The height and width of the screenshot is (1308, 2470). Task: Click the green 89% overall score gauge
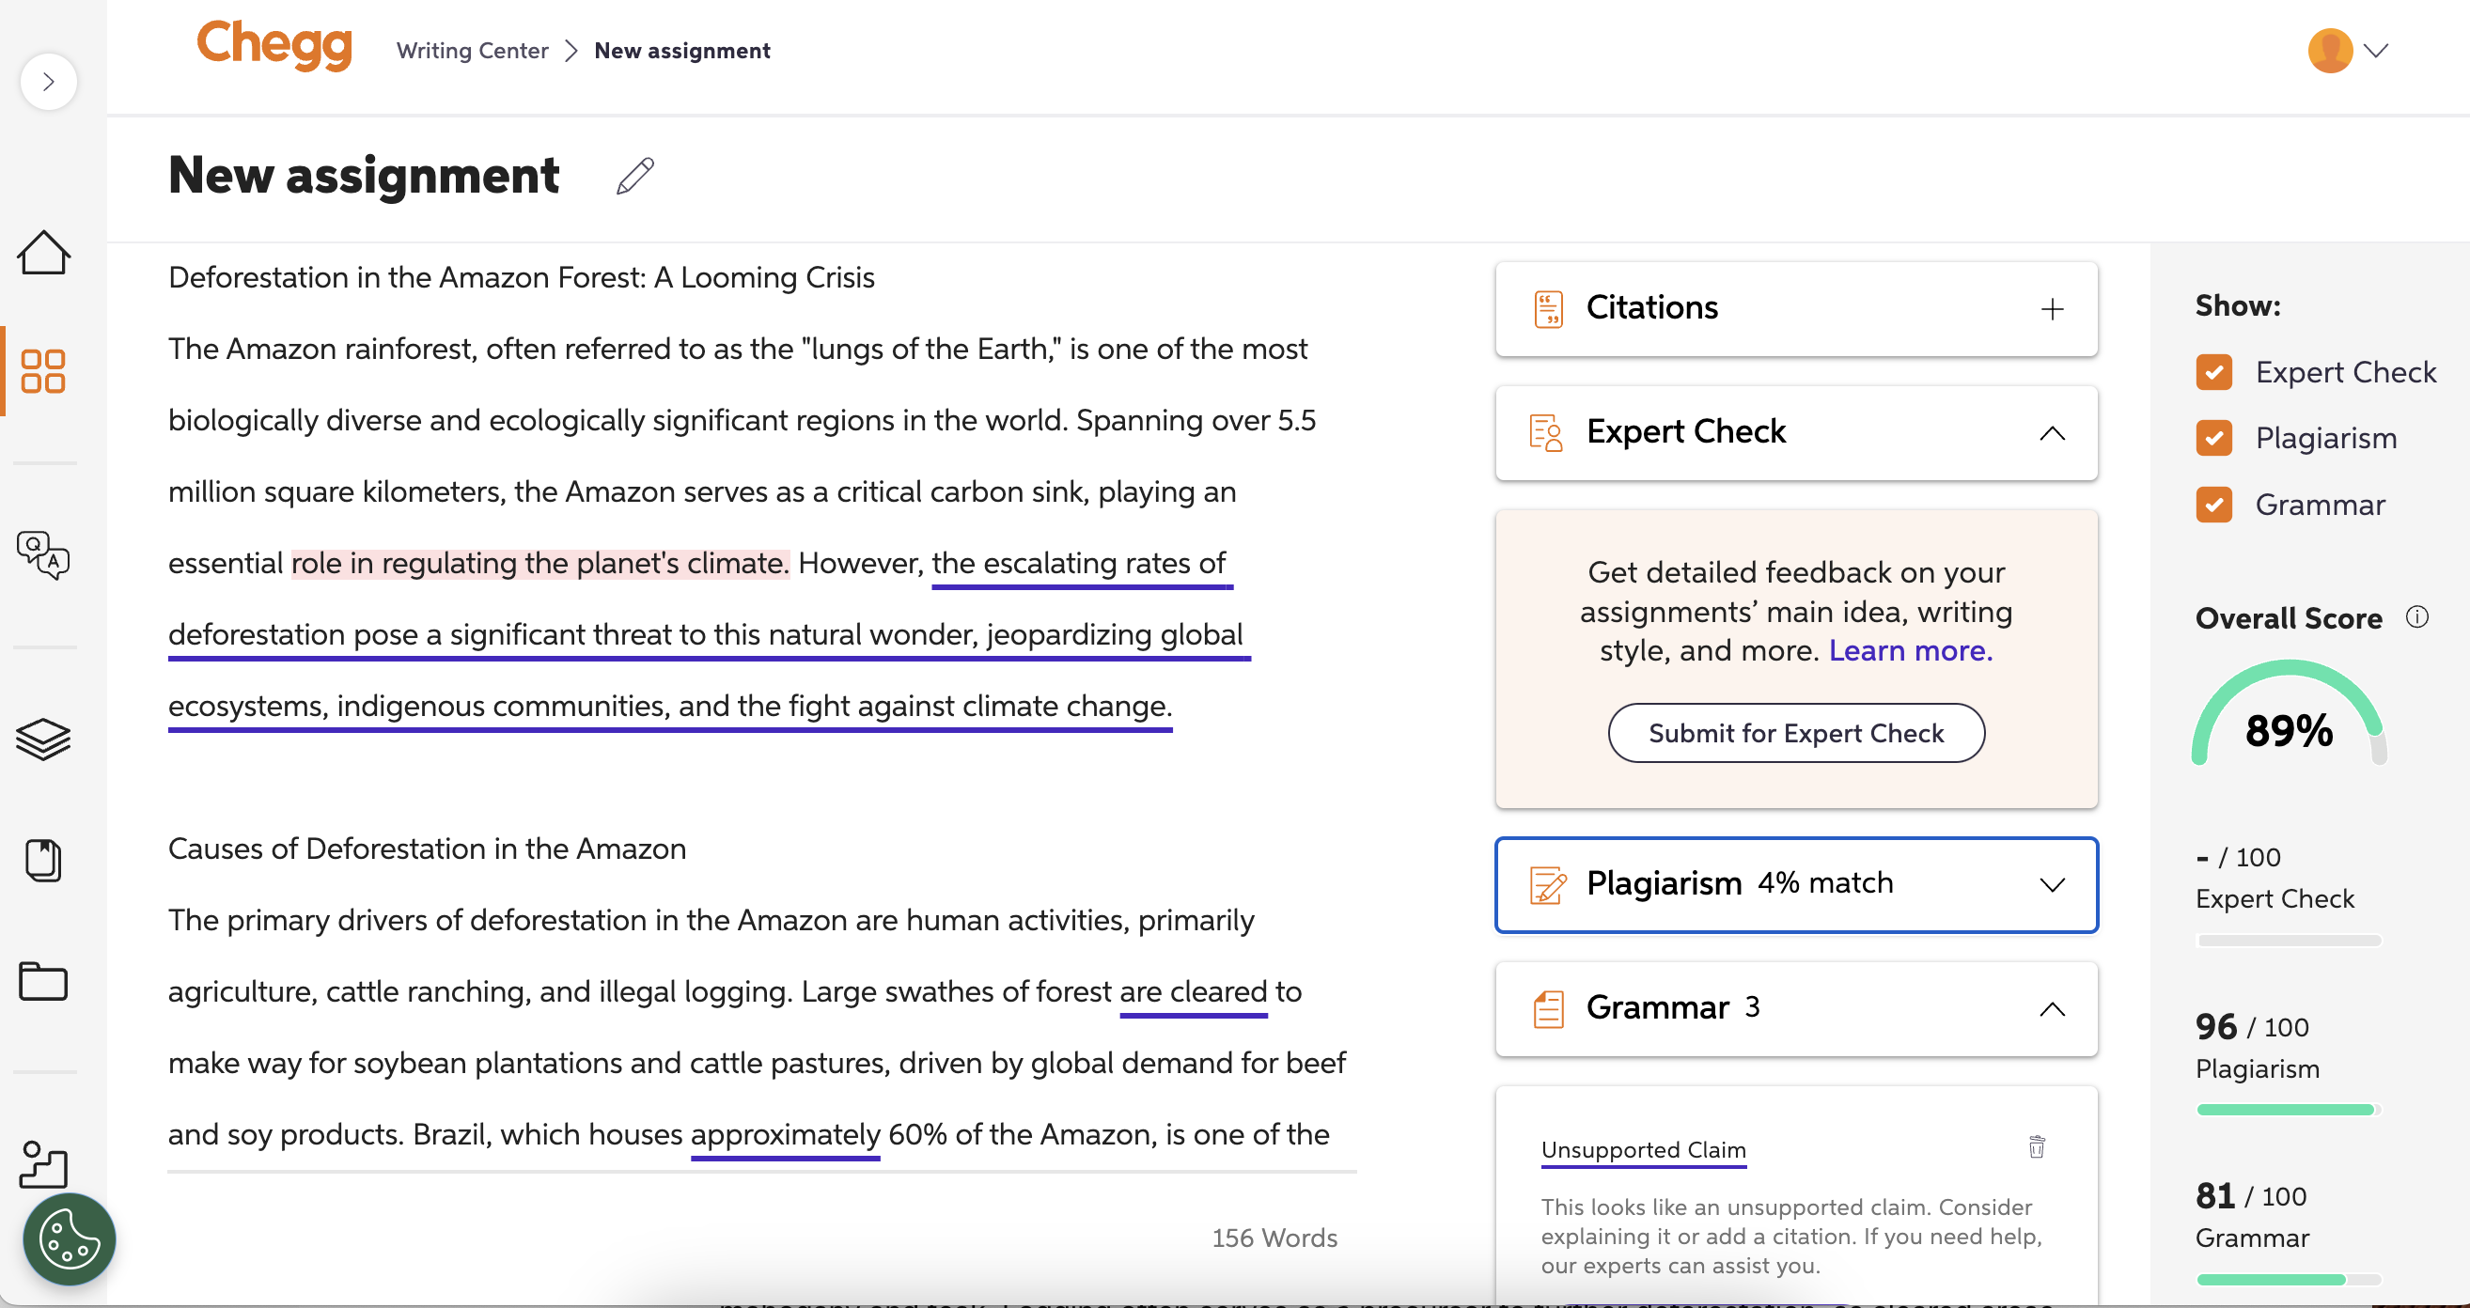coord(2290,729)
